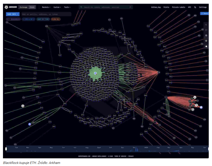Open the Tools dropdown

[x=67, y=7]
